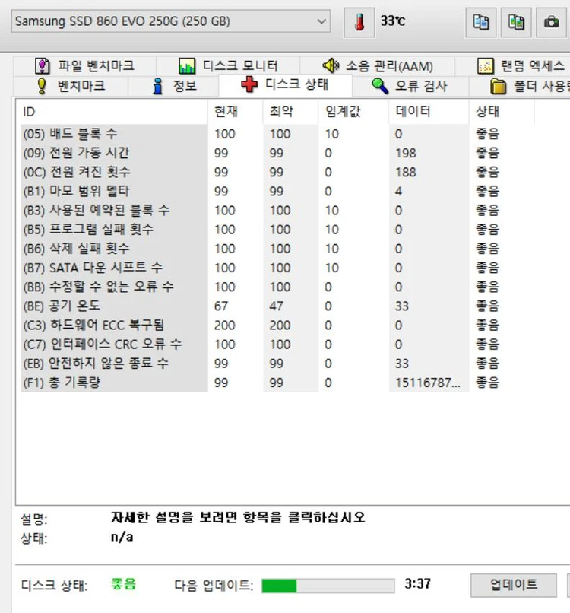
Task: Click the random access scatter icon
Action: (485, 66)
